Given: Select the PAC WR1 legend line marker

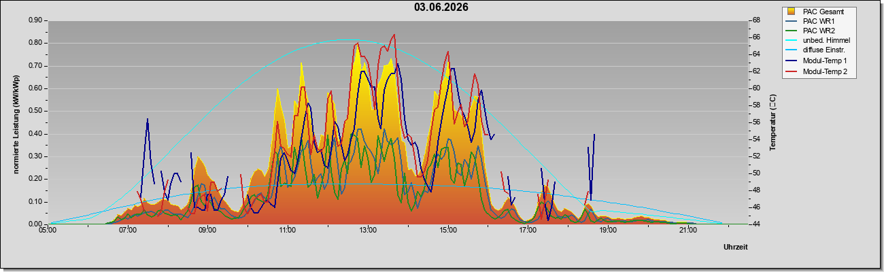Looking at the screenshot, I should tap(792, 21).
